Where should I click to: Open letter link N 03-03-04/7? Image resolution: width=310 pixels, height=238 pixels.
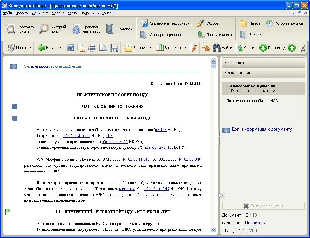190,159
